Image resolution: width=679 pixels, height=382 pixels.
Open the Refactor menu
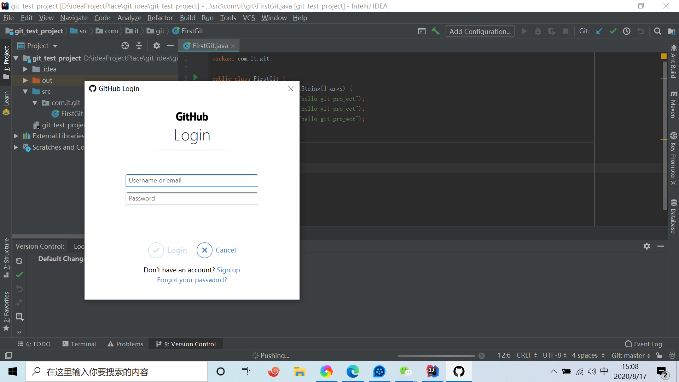(160, 18)
